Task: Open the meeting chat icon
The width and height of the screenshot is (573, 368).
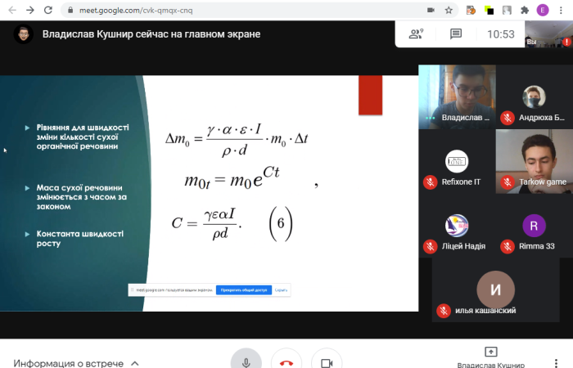Action: 456,34
